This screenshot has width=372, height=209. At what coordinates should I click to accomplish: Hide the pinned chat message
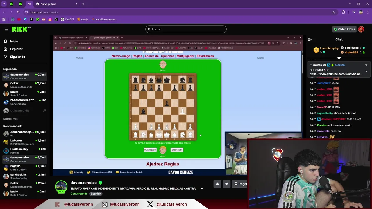click(x=366, y=65)
